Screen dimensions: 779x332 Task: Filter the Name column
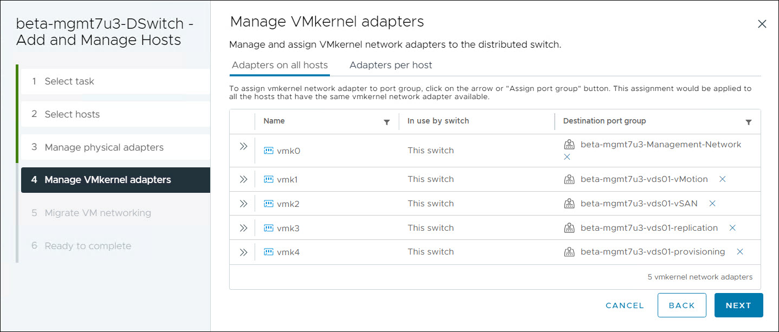click(386, 122)
